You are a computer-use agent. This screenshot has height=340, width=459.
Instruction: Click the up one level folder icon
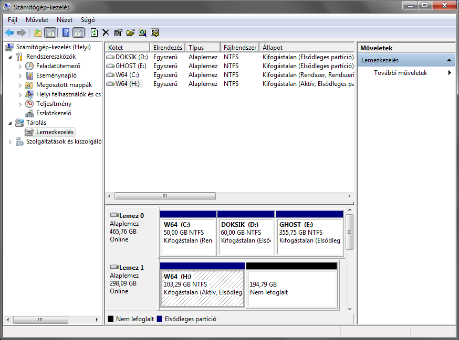point(38,32)
